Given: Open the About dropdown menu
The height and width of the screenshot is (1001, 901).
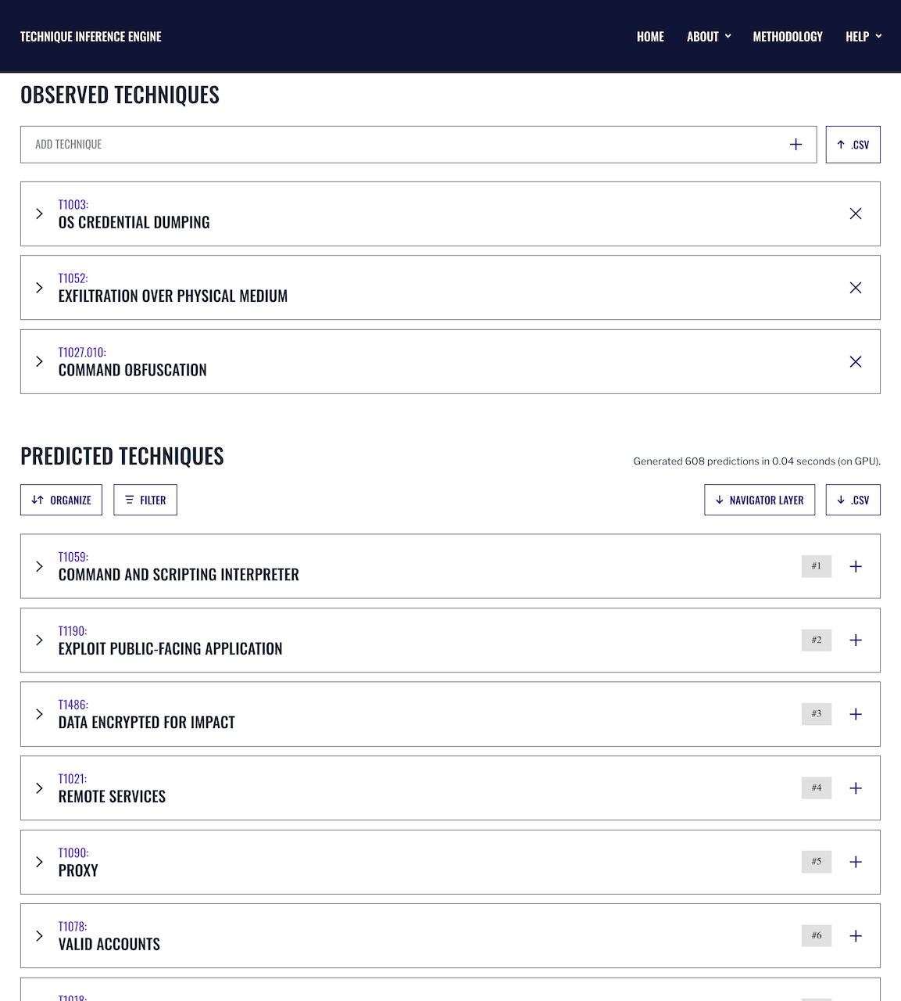Looking at the screenshot, I should click(x=708, y=37).
